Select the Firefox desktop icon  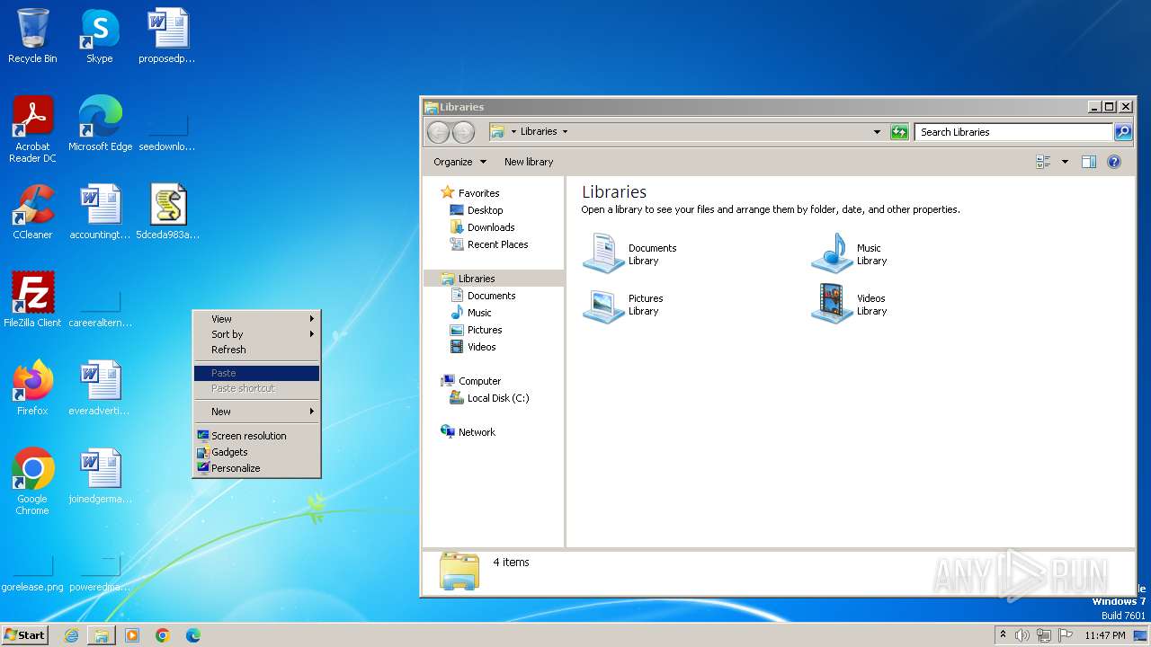32,388
